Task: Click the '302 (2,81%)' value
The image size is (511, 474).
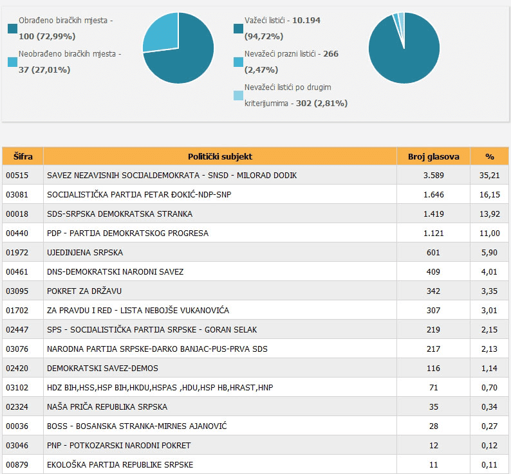Action: pos(322,104)
